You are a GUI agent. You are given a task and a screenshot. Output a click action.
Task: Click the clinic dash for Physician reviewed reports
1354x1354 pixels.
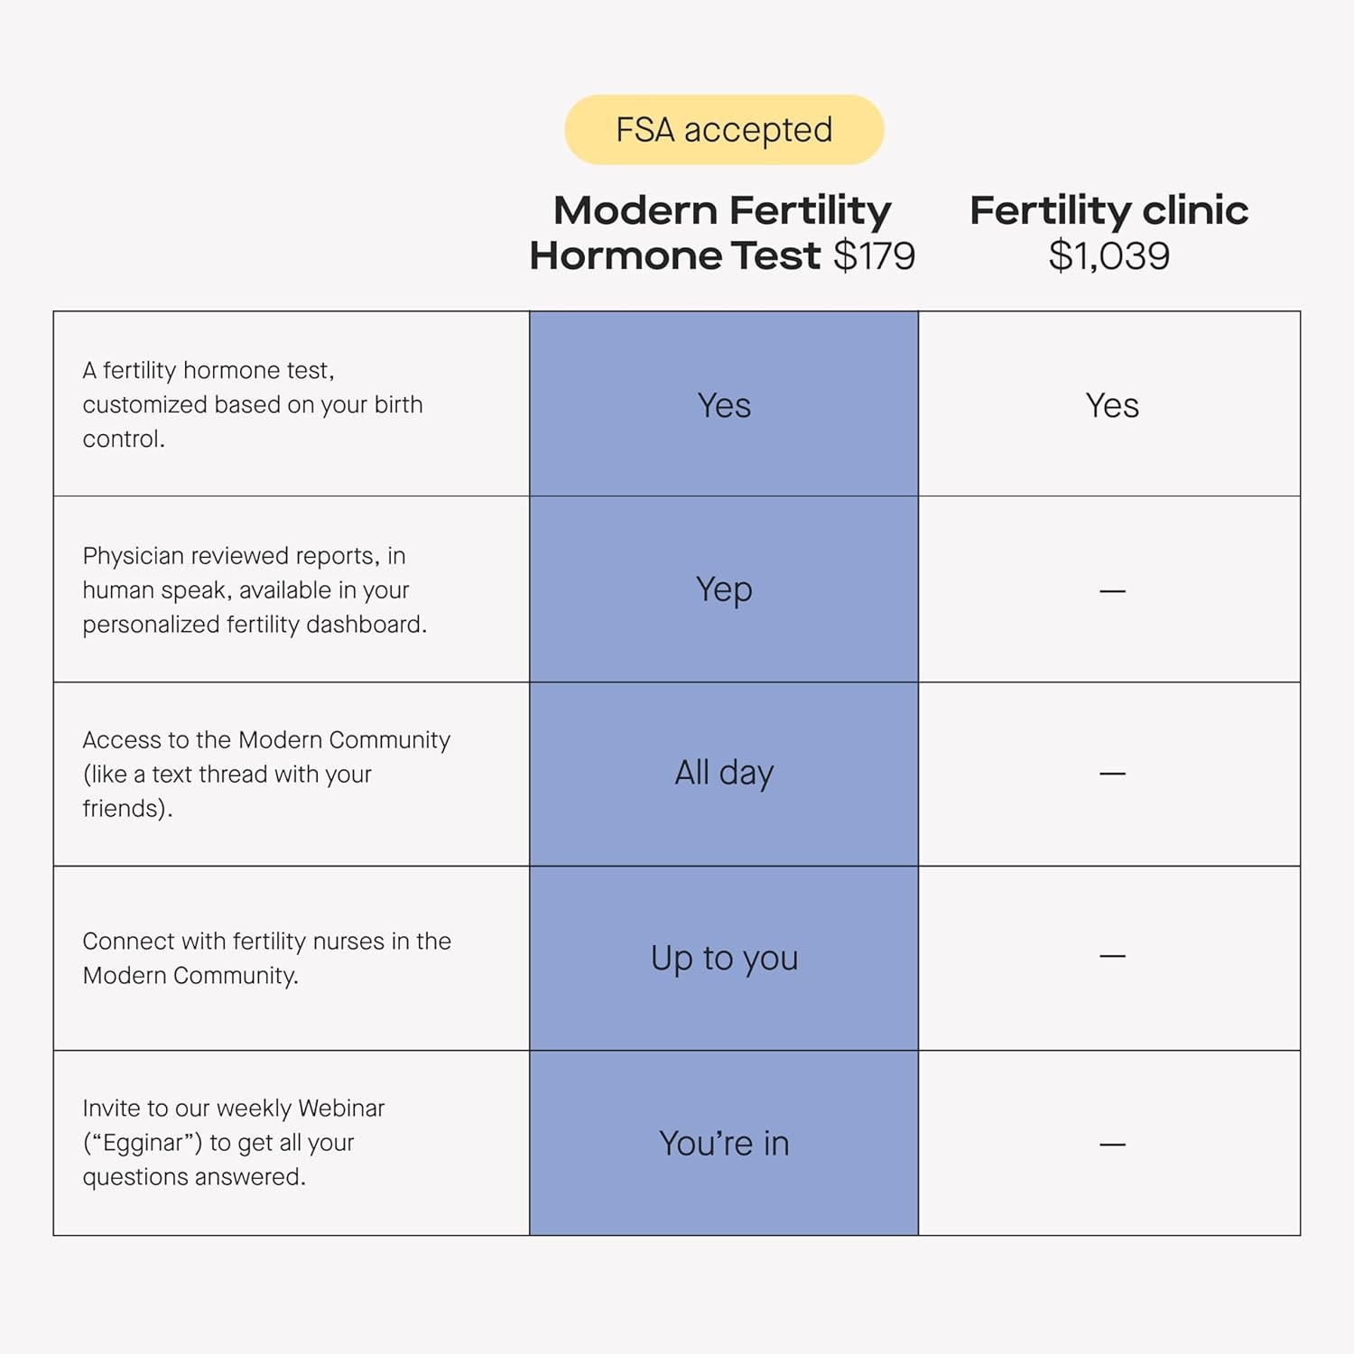[x=1112, y=591]
